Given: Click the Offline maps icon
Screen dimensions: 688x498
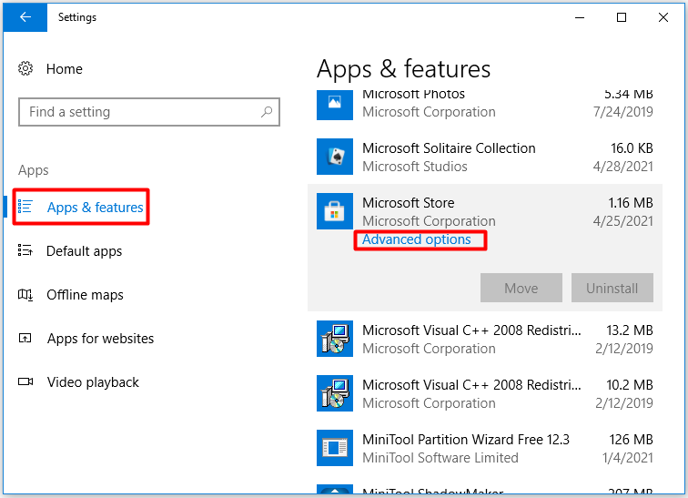Looking at the screenshot, I should [x=25, y=294].
